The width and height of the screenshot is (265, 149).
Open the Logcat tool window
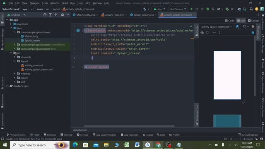click(148, 135)
